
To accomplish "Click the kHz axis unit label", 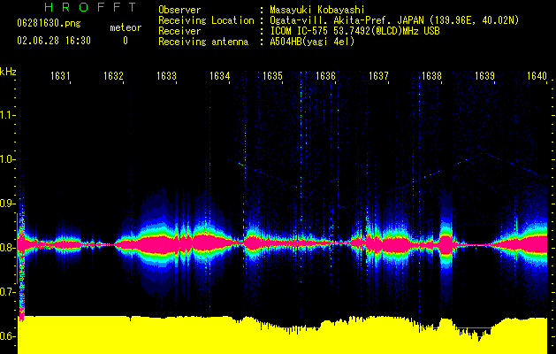I will point(8,72).
